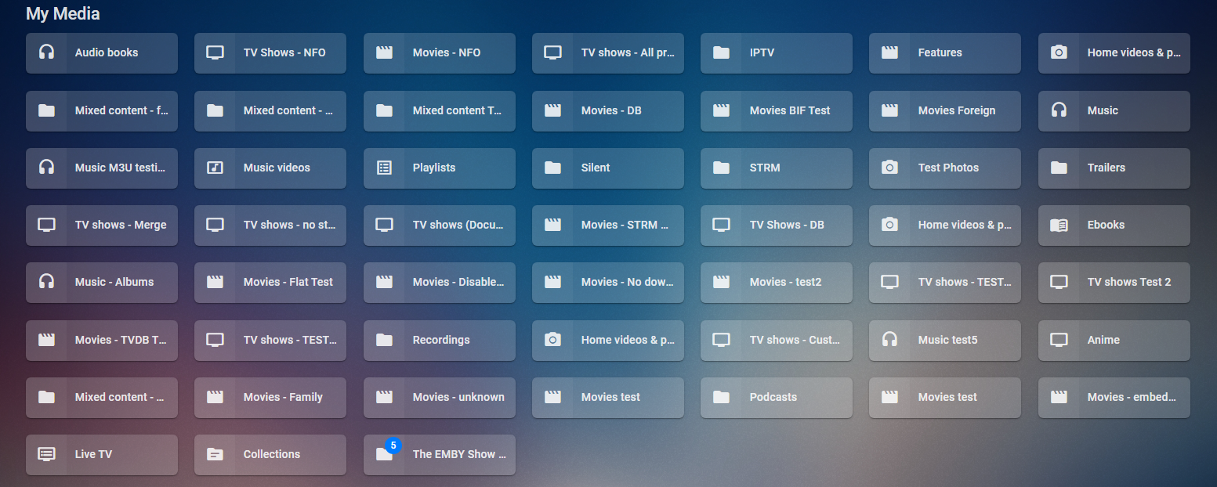Click the clapperboard icon on Movies Foreign
The width and height of the screenshot is (1217, 487).
tap(889, 110)
